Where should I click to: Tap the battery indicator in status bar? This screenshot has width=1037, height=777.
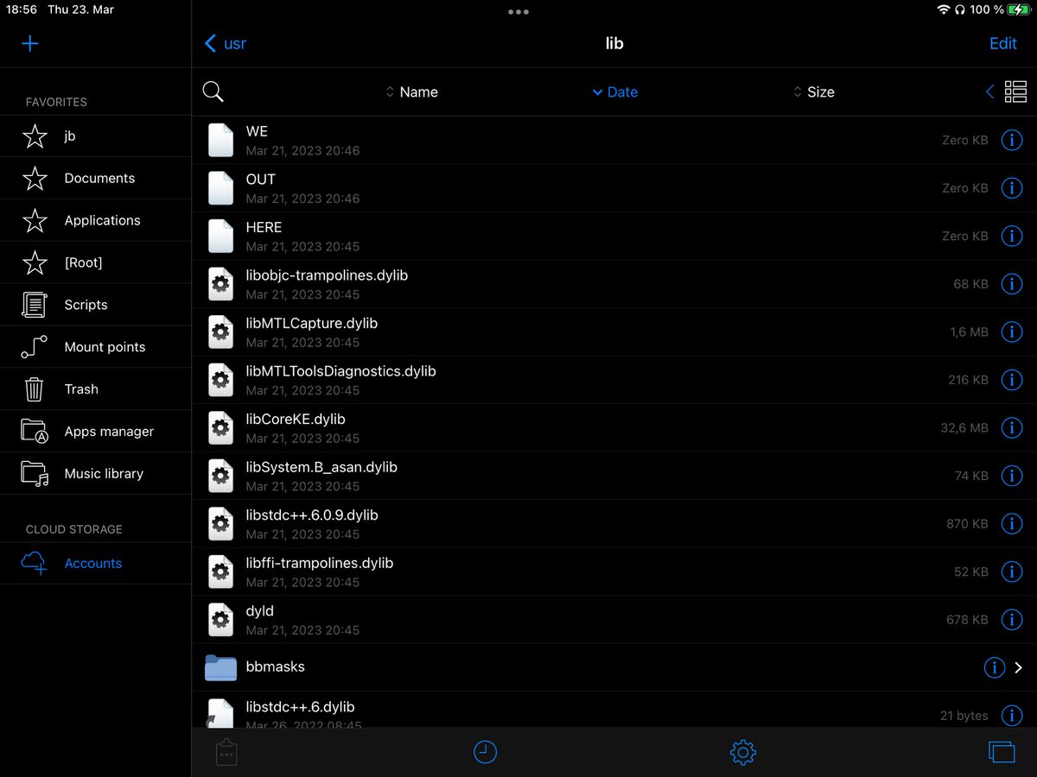pos(1020,9)
